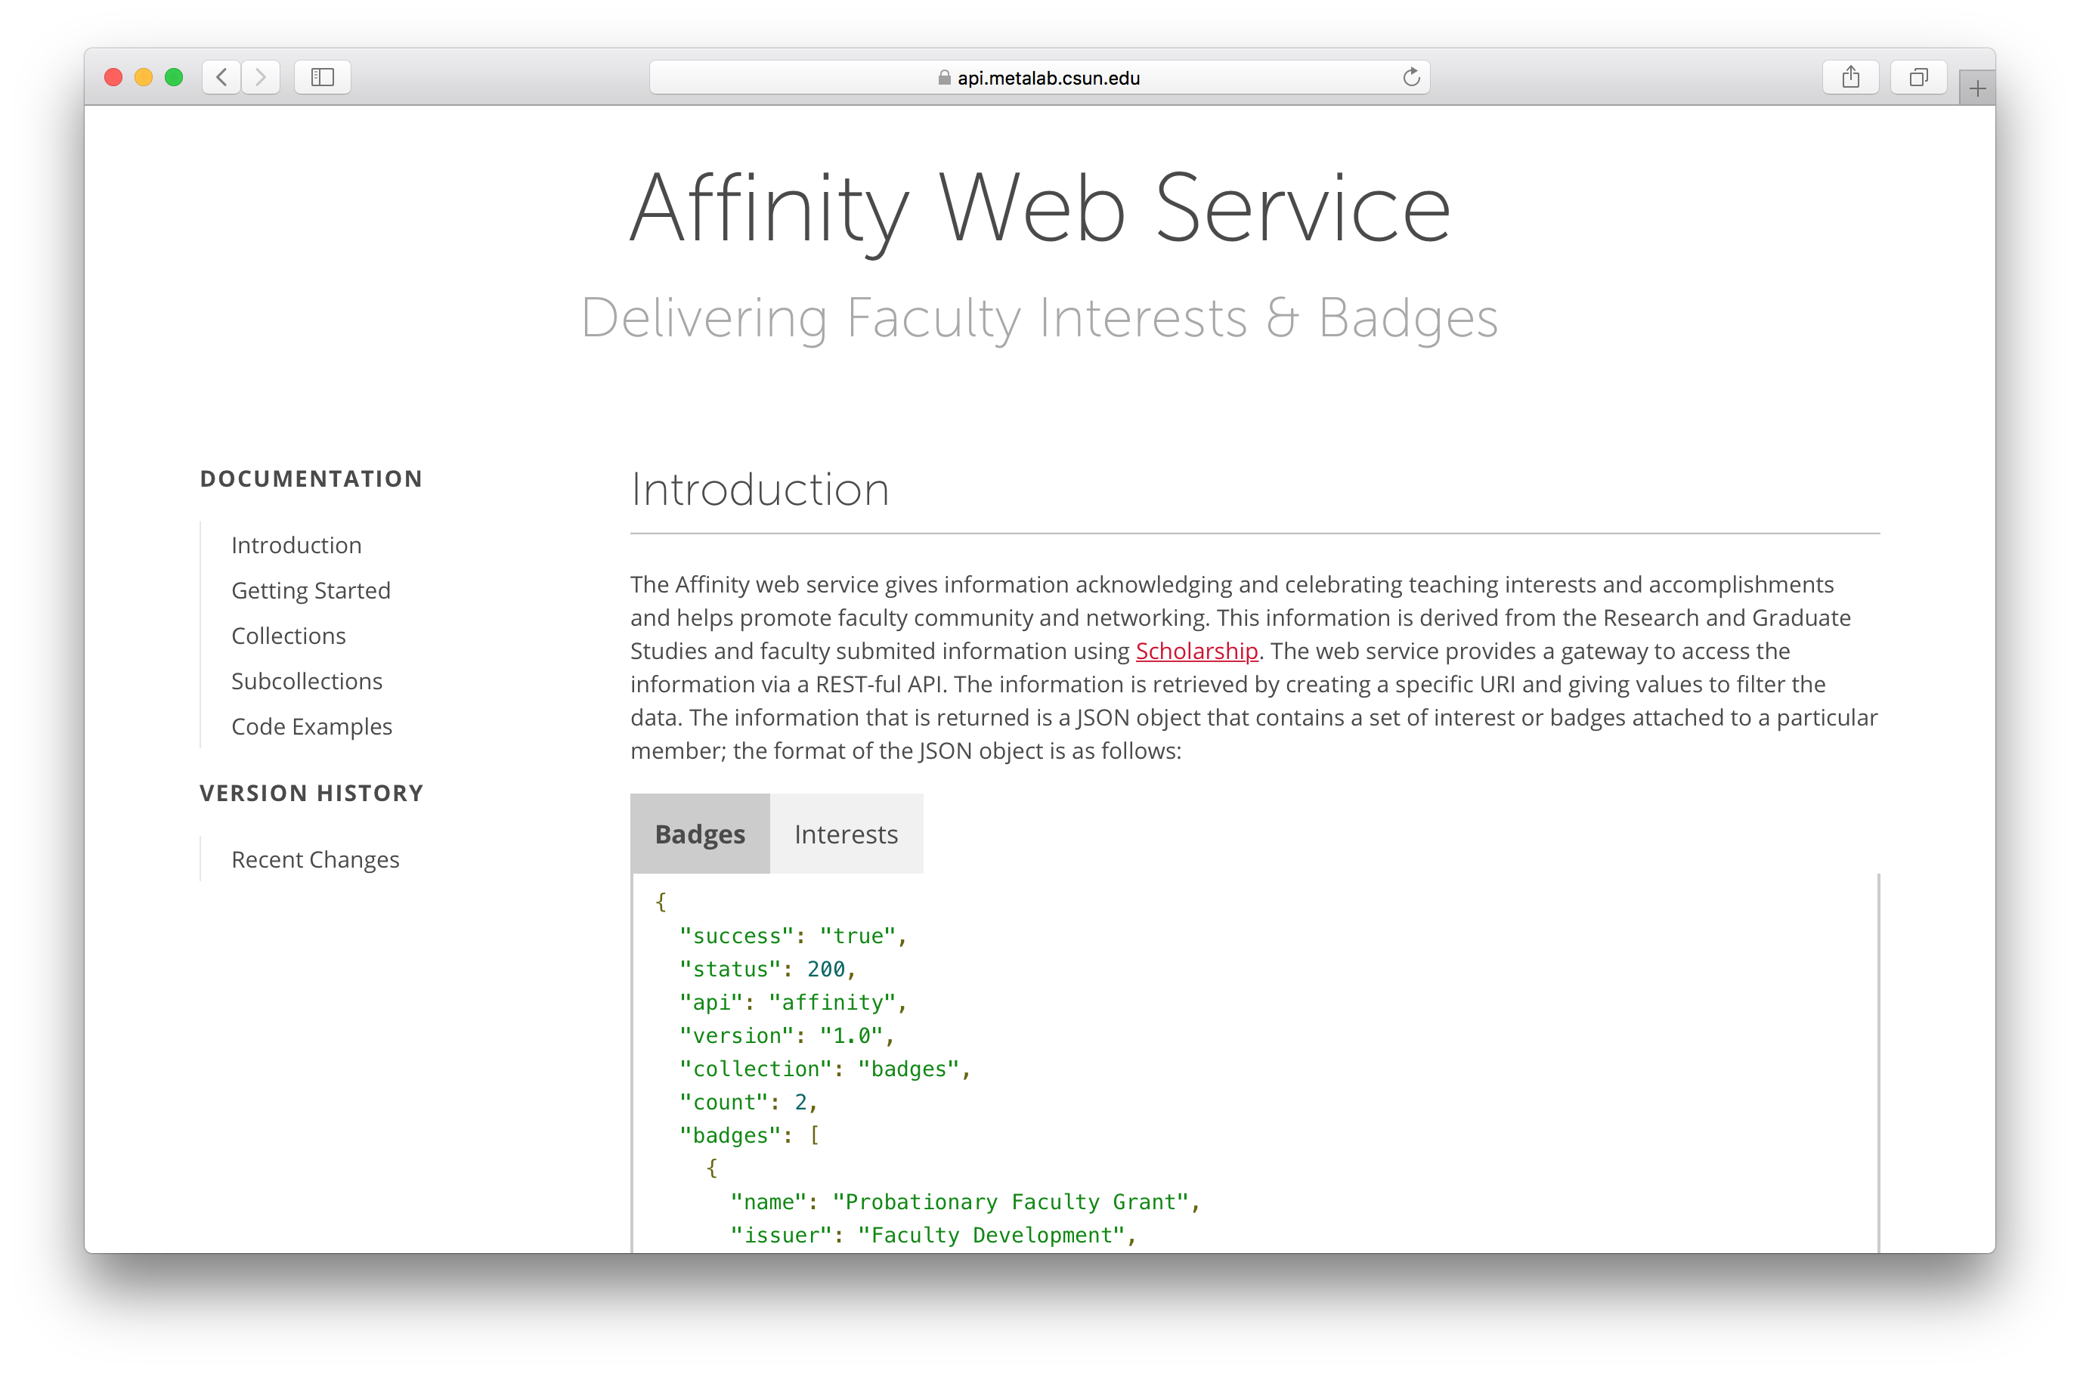Go to the Collections documentation link
2080x1374 pixels.
point(288,636)
